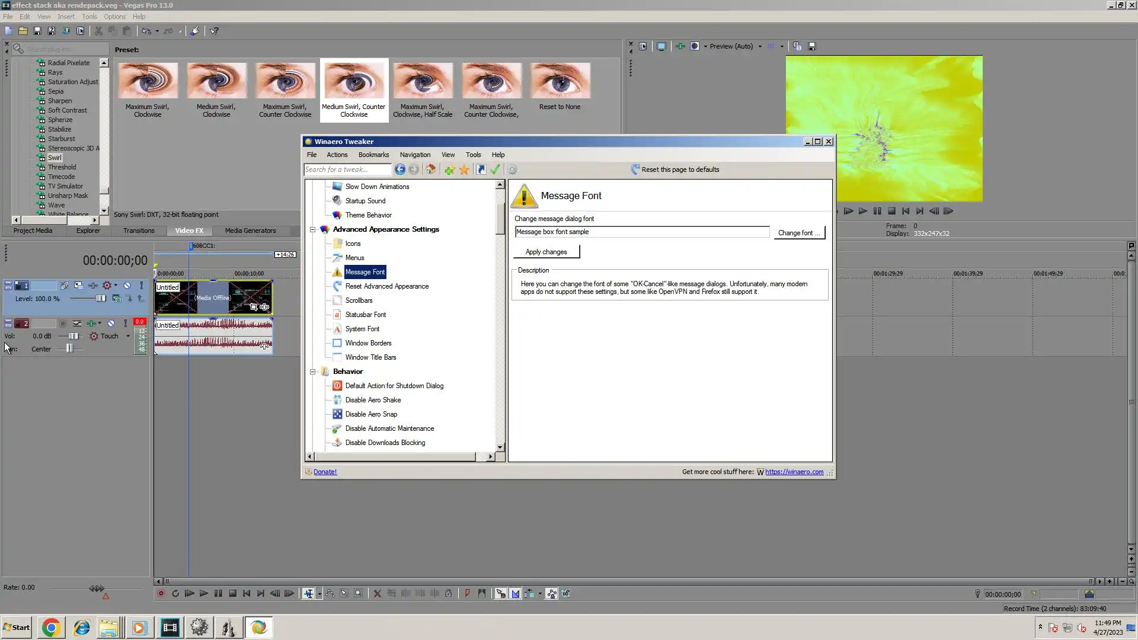Click the video track Level slider handle
This screenshot has height=640, width=1138.
click(x=101, y=299)
